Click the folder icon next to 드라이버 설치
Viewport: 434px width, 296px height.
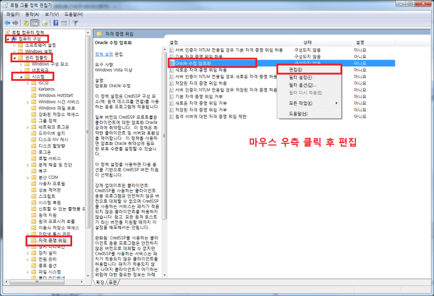pos(34,133)
